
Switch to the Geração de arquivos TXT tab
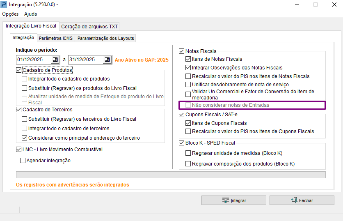pos(89,27)
